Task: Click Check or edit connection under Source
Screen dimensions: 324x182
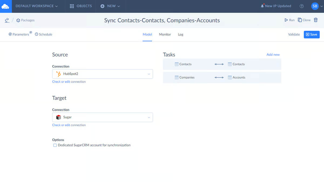Action: (x=69, y=82)
